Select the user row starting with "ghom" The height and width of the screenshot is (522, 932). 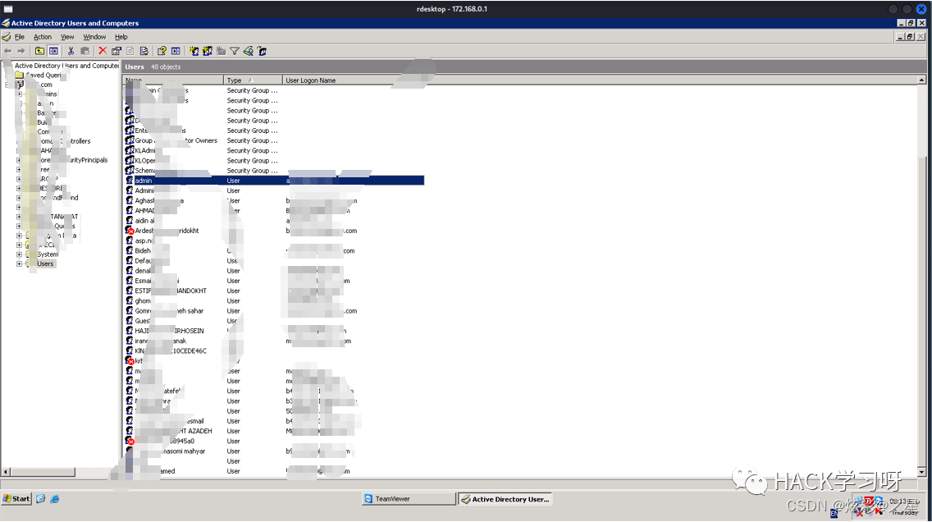point(275,301)
